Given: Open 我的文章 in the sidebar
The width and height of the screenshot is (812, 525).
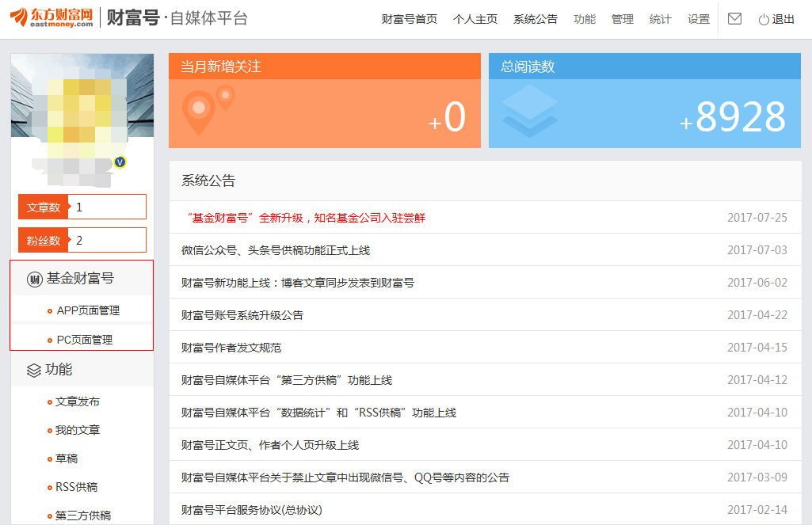Looking at the screenshot, I should [78, 430].
